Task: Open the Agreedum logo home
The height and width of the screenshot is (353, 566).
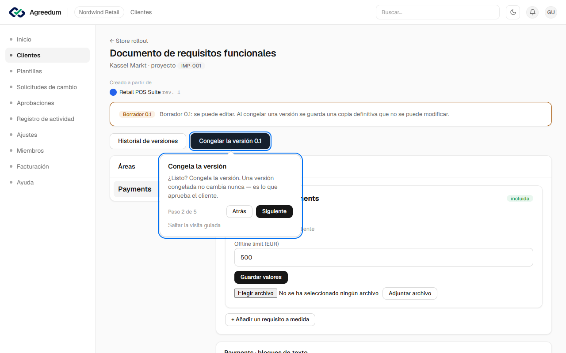Action: [x=35, y=12]
